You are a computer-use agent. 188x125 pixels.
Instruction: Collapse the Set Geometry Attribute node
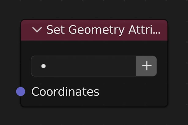[37, 30]
